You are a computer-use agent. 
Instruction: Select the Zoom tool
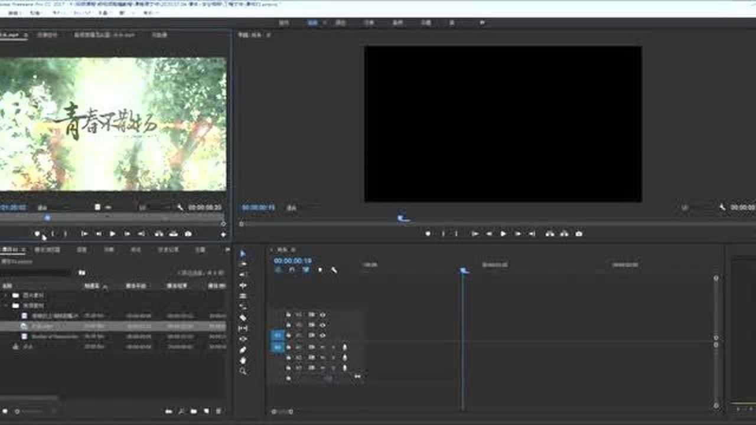[x=243, y=371]
